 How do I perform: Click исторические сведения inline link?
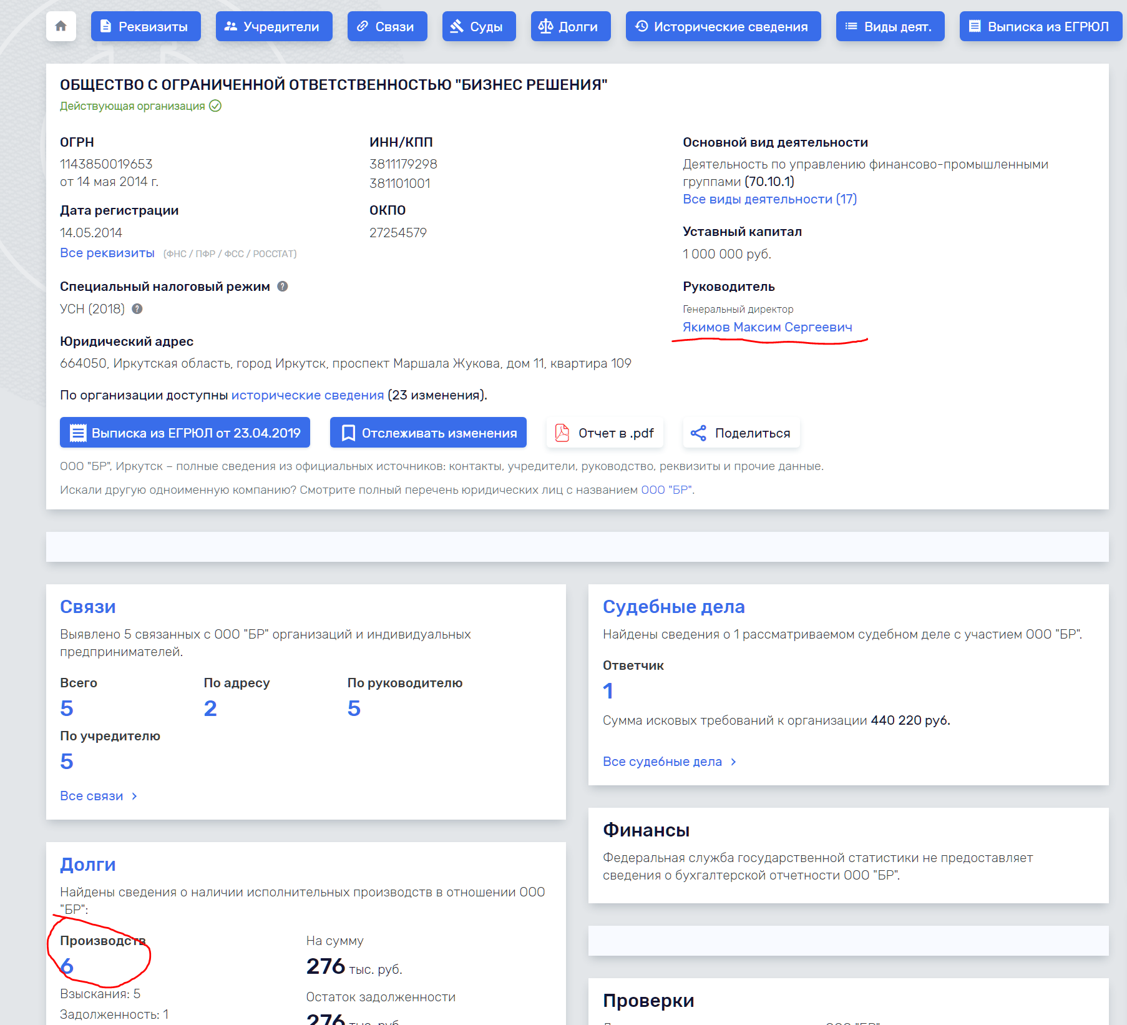click(x=307, y=395)
